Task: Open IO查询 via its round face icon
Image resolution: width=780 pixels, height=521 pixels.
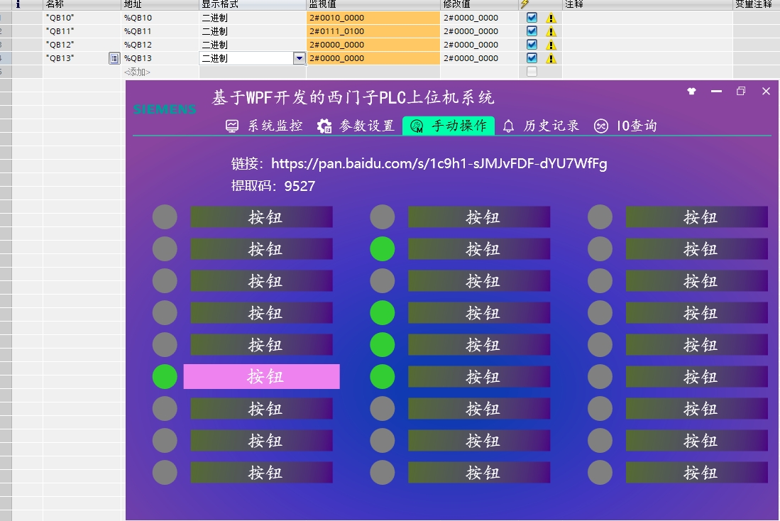Action: [x=600, y=125]
